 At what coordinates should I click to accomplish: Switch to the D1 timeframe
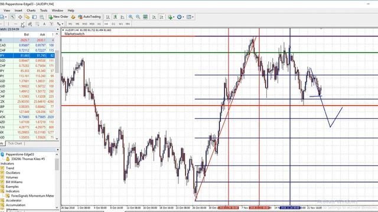click(113, 24)
